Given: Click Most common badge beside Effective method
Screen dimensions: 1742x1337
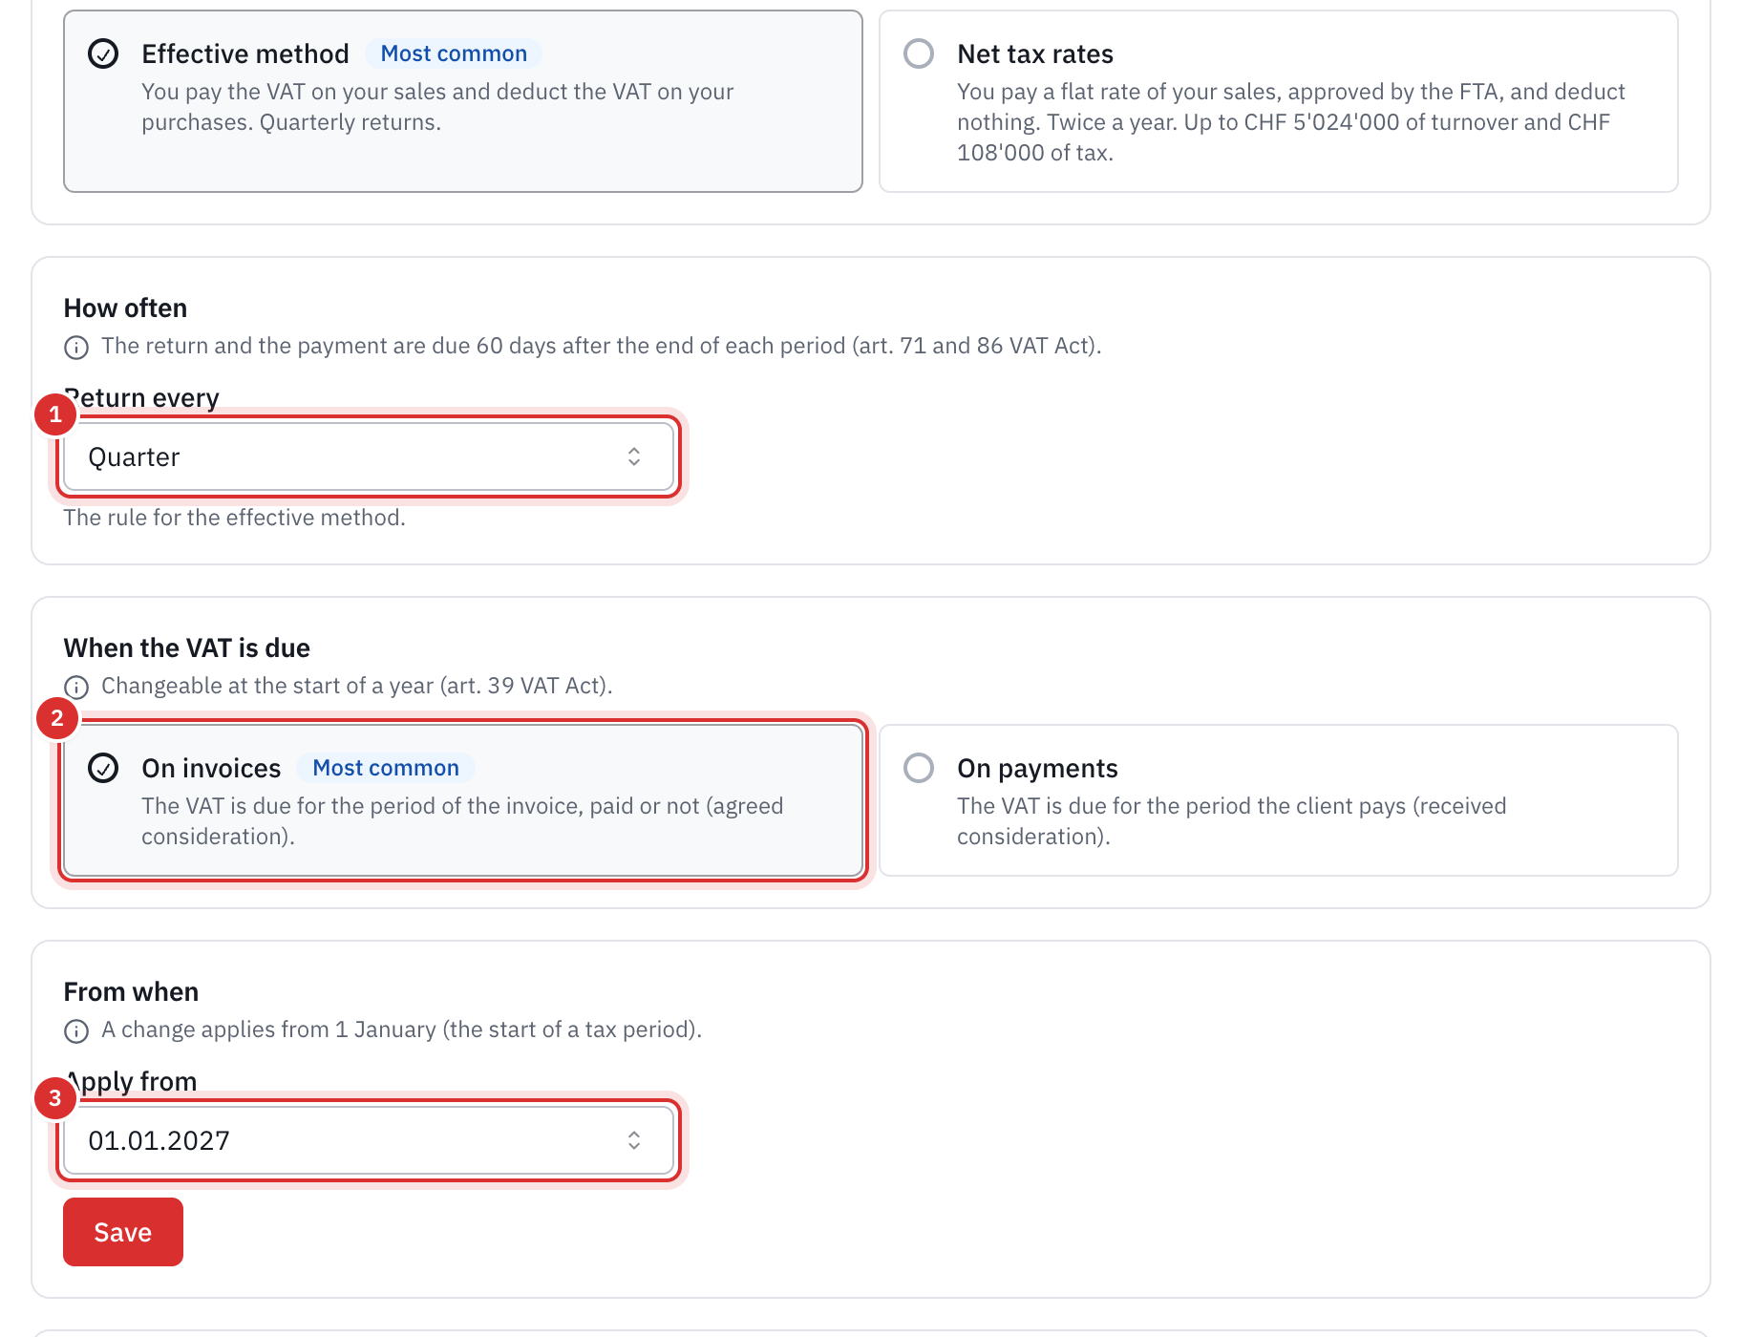Looking at the screenshot, I should point(454,53).
